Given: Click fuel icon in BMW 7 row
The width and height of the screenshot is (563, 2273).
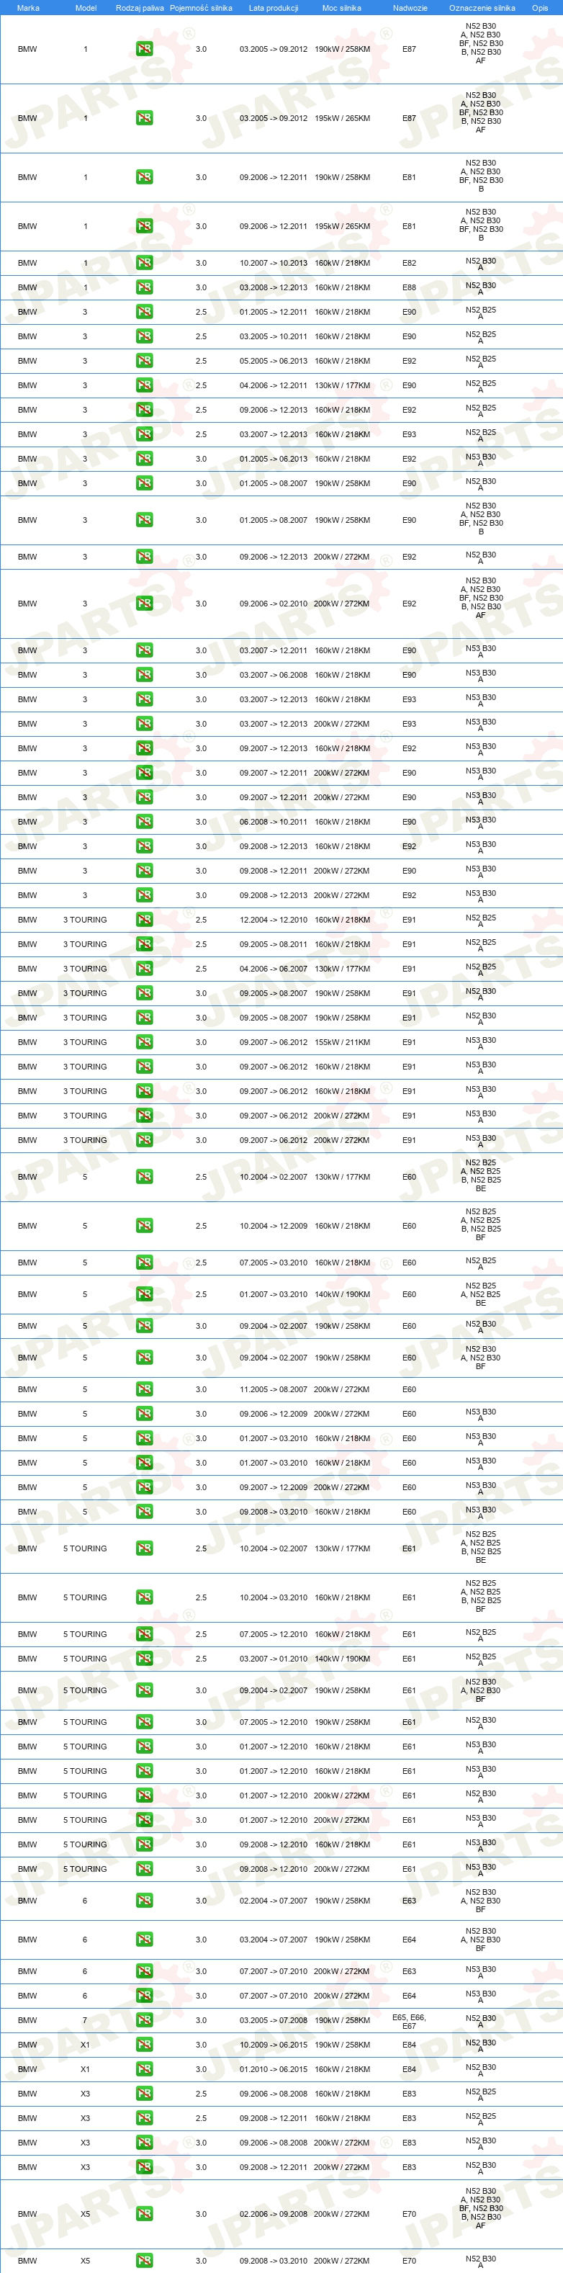Looking at the screenshot, I should point(145,2021).
